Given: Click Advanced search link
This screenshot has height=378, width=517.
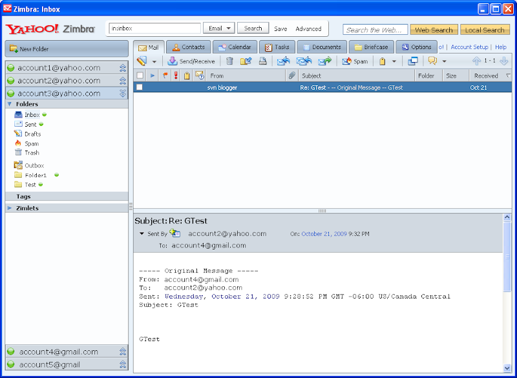Looking at the screenshot, I should pyautogui.click(x=308, y=29).
